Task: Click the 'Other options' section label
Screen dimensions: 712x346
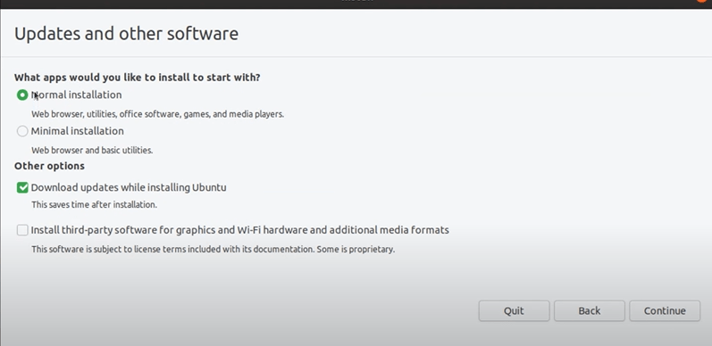Action: (x=49, y=166)
